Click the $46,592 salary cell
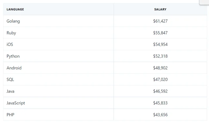Image resolution: width=209 pixels, height=122 pixels. click(160, 91)
